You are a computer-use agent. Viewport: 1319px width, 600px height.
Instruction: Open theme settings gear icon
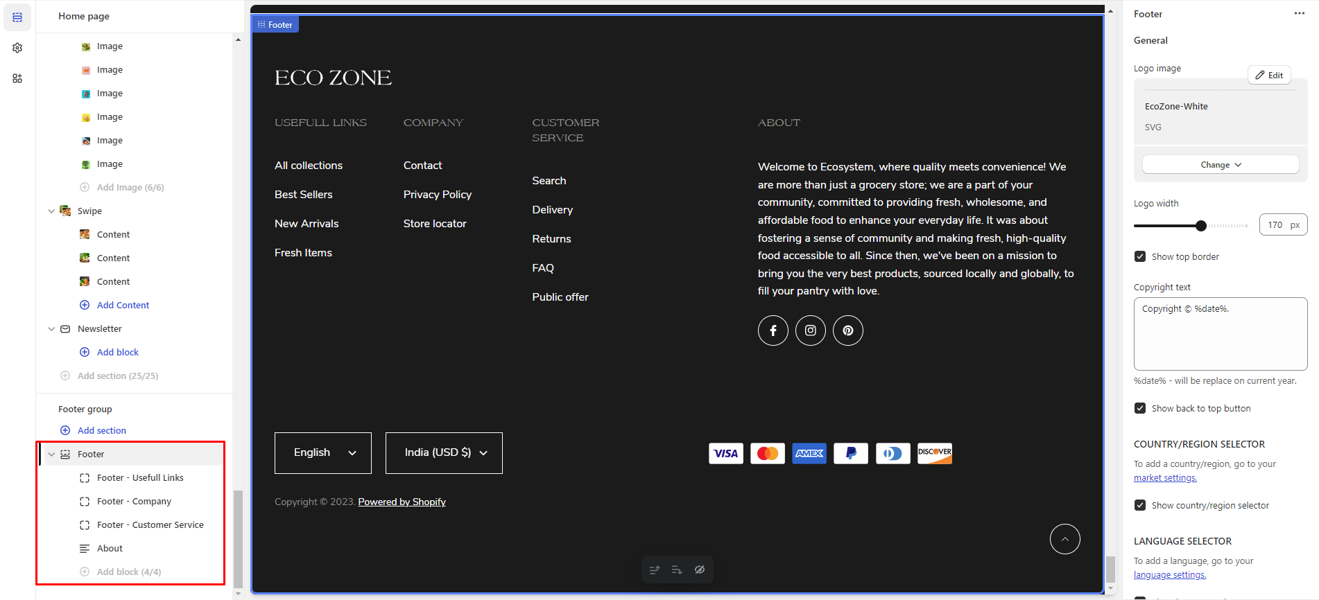pyautogui.click(x=17, y=48)
